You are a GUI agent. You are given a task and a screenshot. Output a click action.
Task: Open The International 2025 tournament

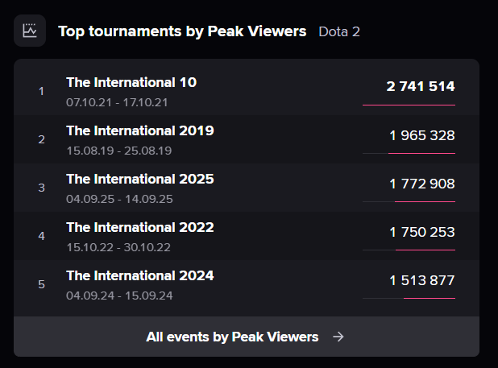click(140, 179)
